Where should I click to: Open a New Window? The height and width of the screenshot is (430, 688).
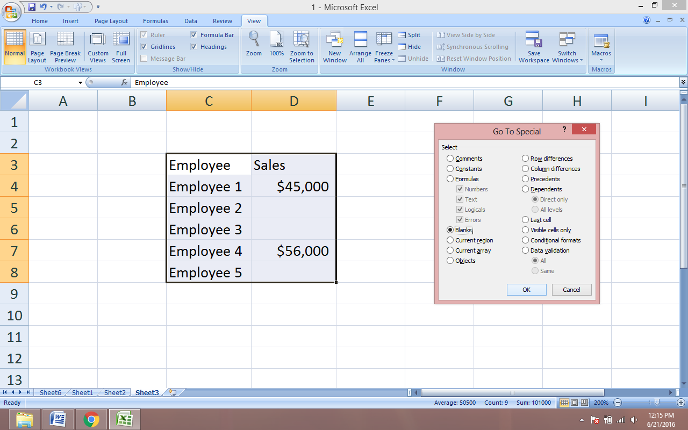click(335, 47)
